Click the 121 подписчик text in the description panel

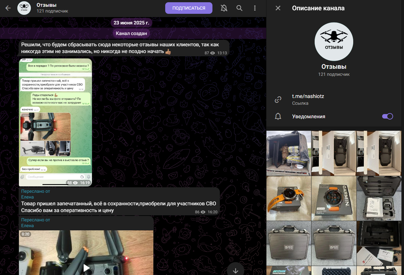(334, 74)
